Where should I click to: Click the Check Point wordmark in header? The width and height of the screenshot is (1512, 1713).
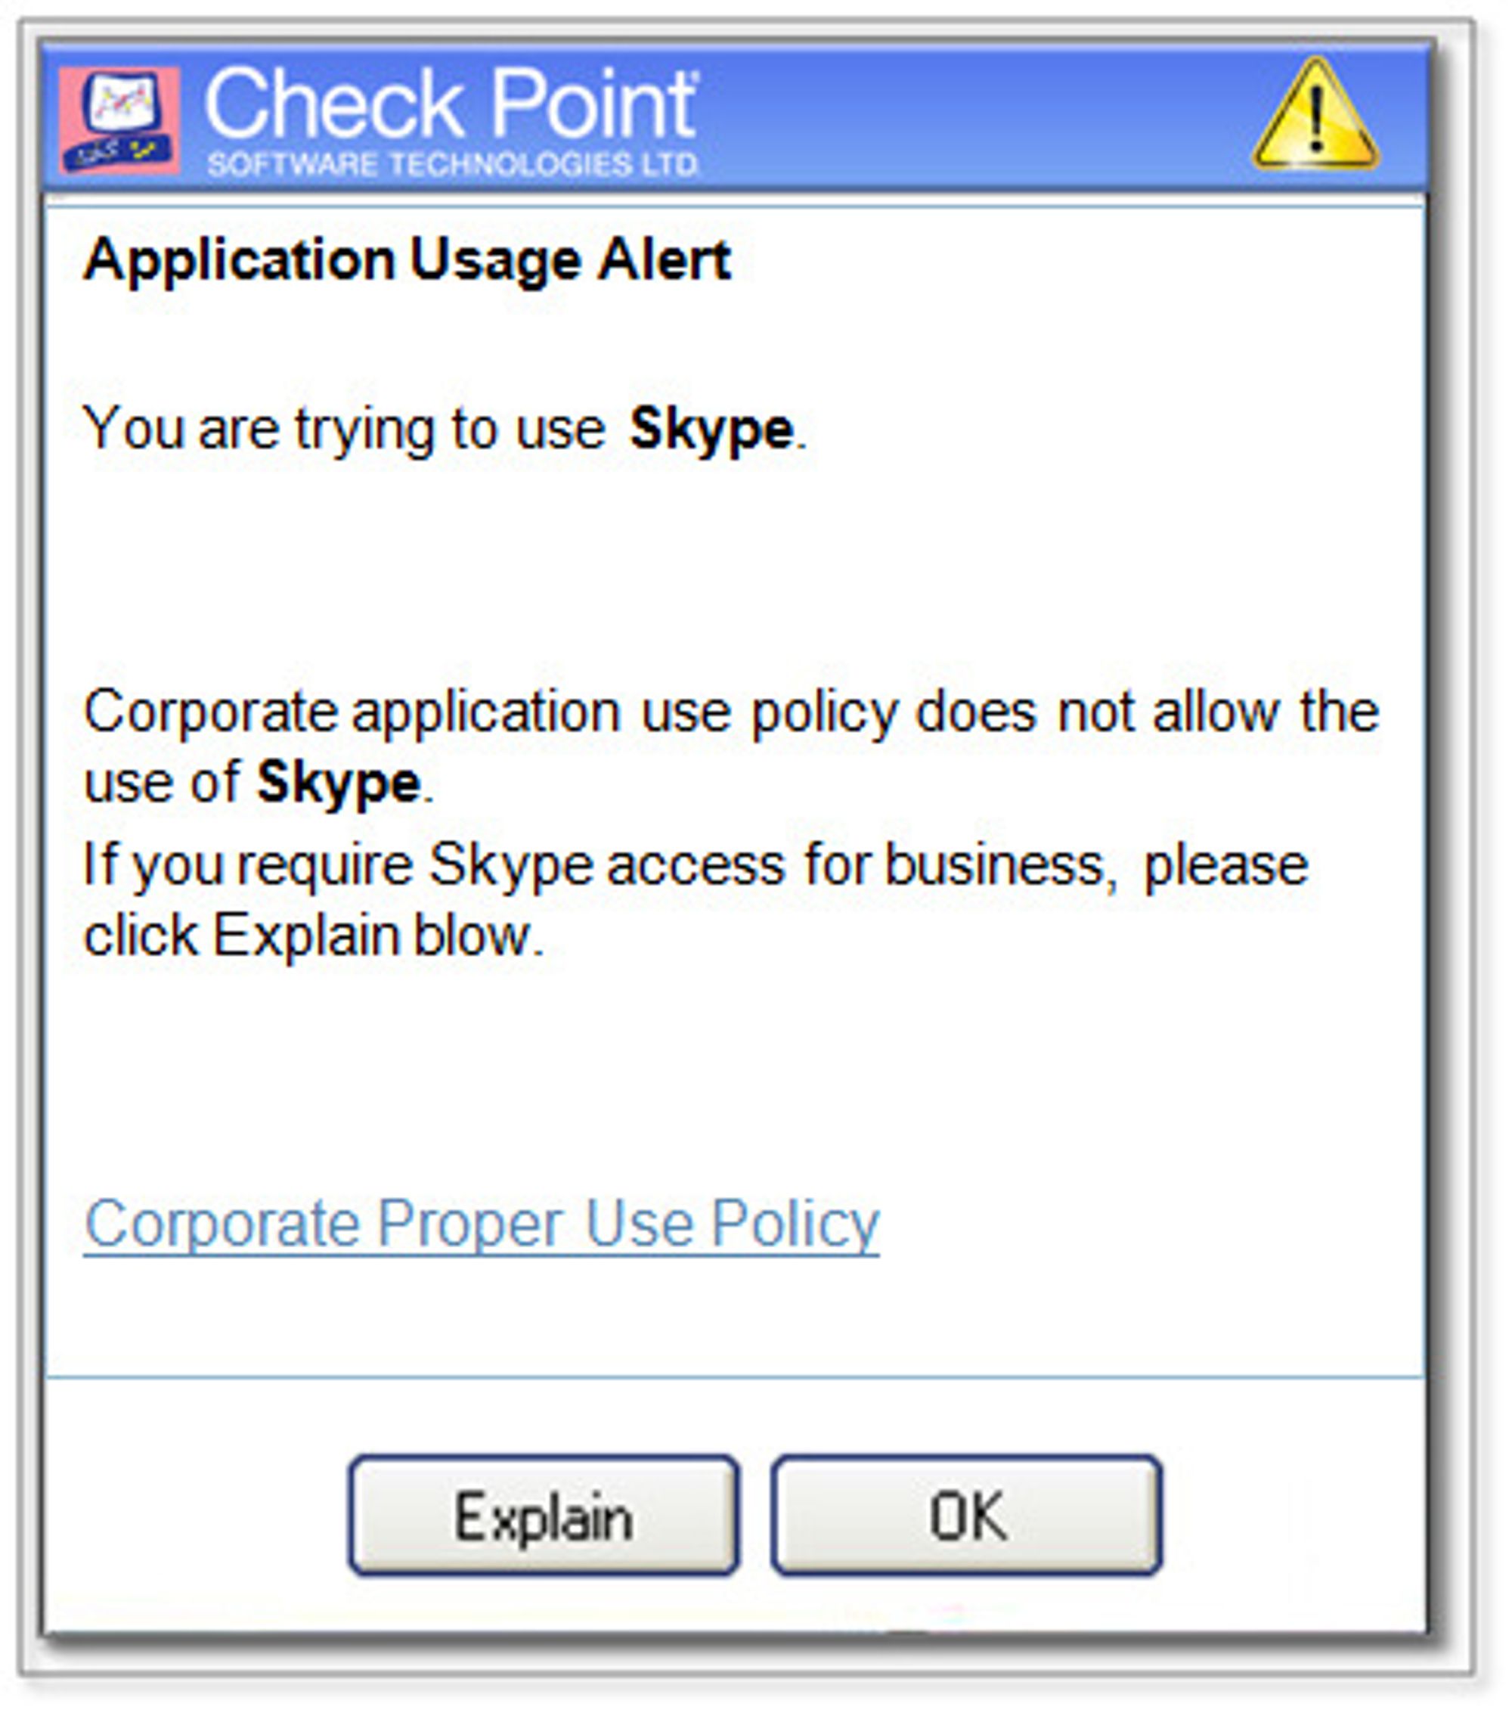(x=451, y=103)
